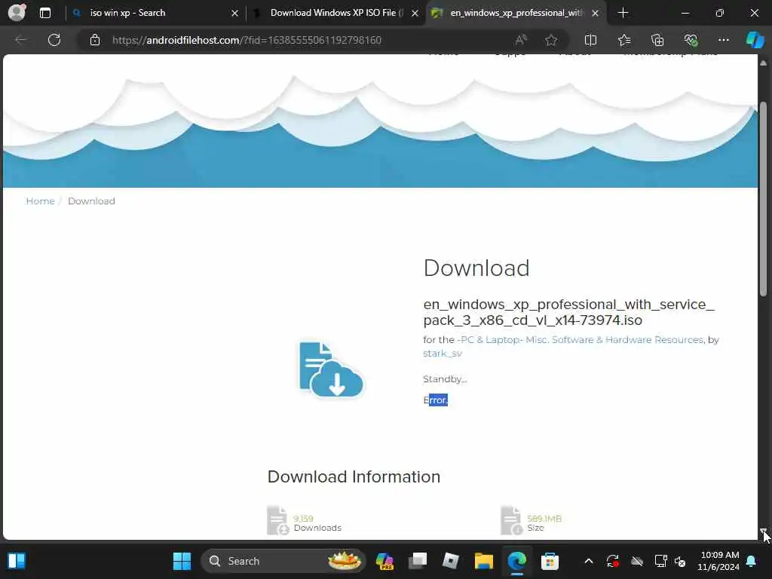This screenshot has width=772, height=579.
Task: Close the 'Download Windows XP ISO File' tab
Action: [x=415, y=14]
